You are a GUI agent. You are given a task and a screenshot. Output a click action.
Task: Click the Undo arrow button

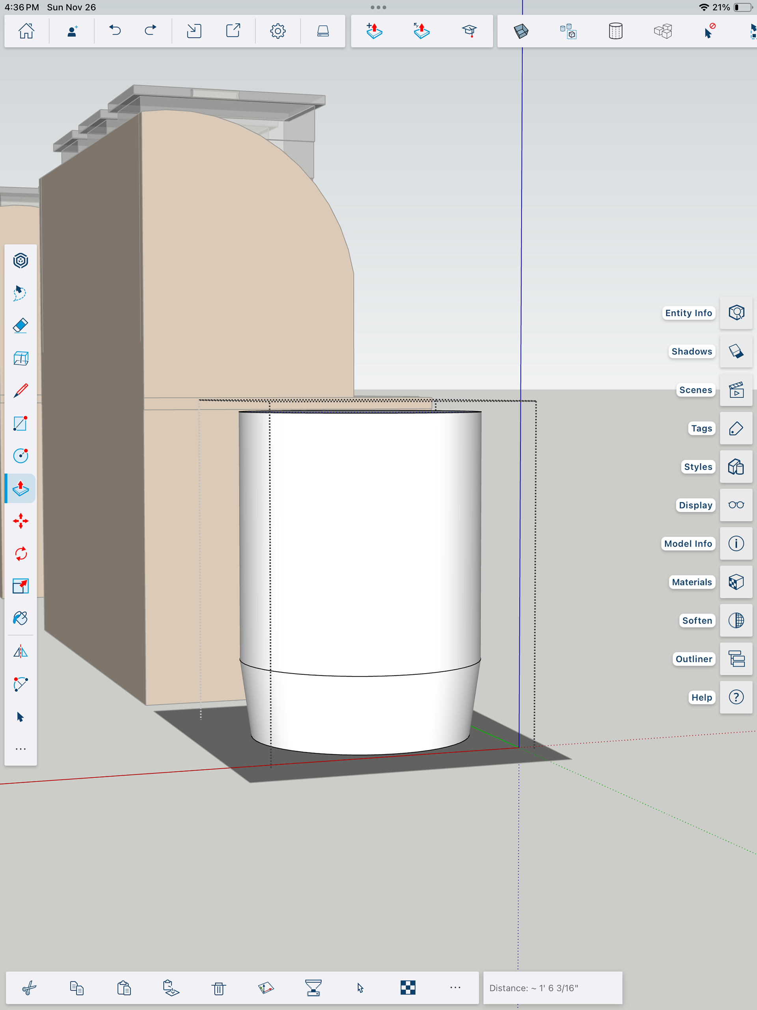(x=115, y=31)
